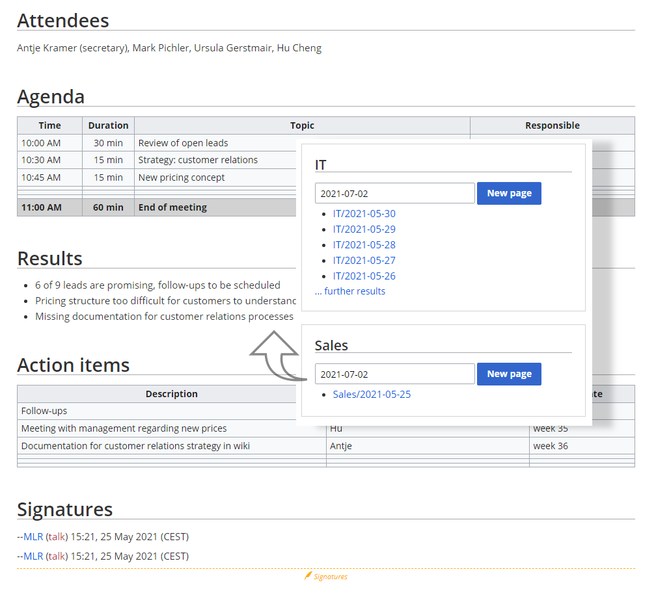Focus the Sales date input field
Screen dimensions: 656x600
click(394, 374)
